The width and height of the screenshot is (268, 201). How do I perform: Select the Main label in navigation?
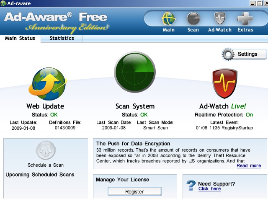(x=168, y=30)
